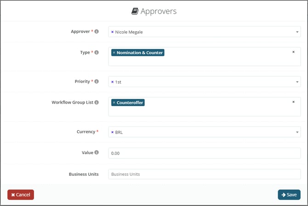Click the info icon next to Approver

click(x=97, y=32)
